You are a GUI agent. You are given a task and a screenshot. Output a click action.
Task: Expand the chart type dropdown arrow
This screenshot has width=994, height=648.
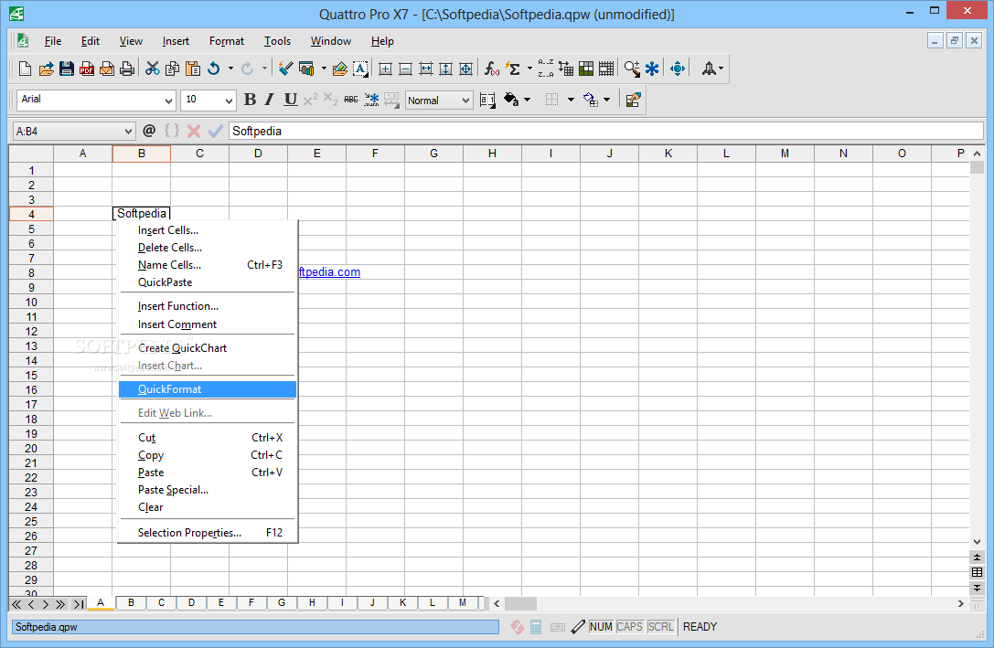pyautogui.click(x=324, y=69)
